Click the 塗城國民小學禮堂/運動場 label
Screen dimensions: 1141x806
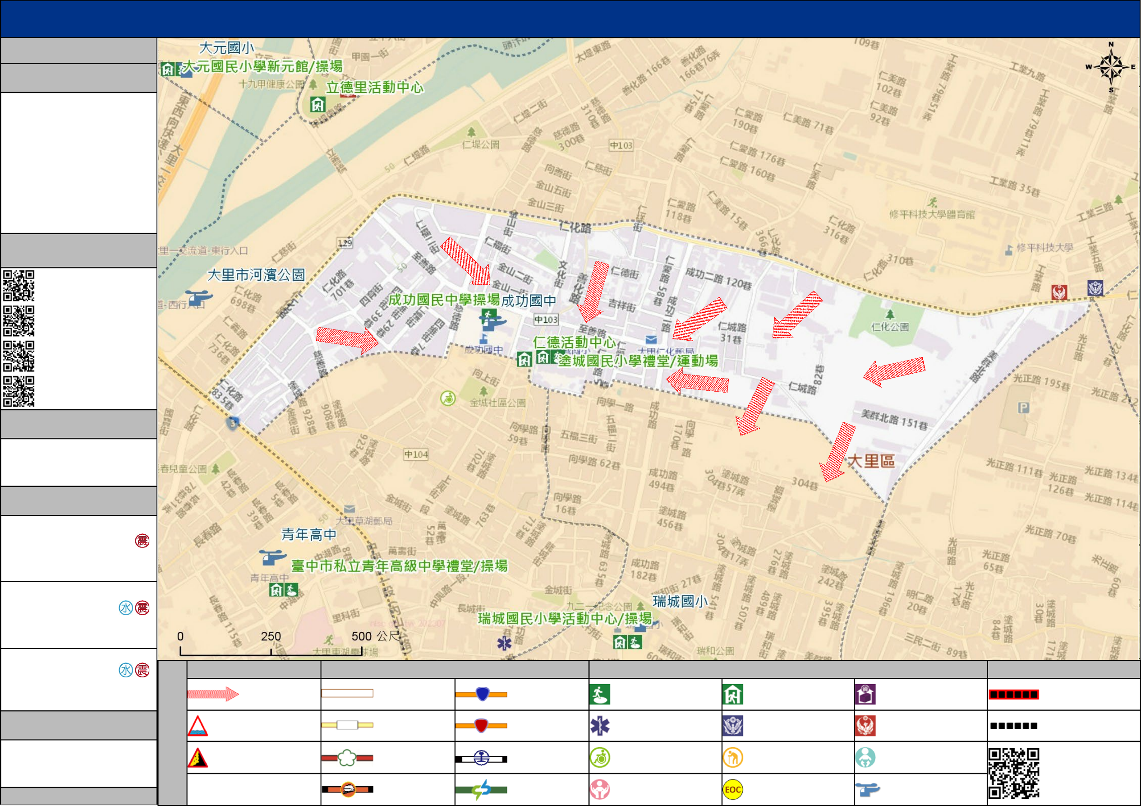click(x=638, y=361)
